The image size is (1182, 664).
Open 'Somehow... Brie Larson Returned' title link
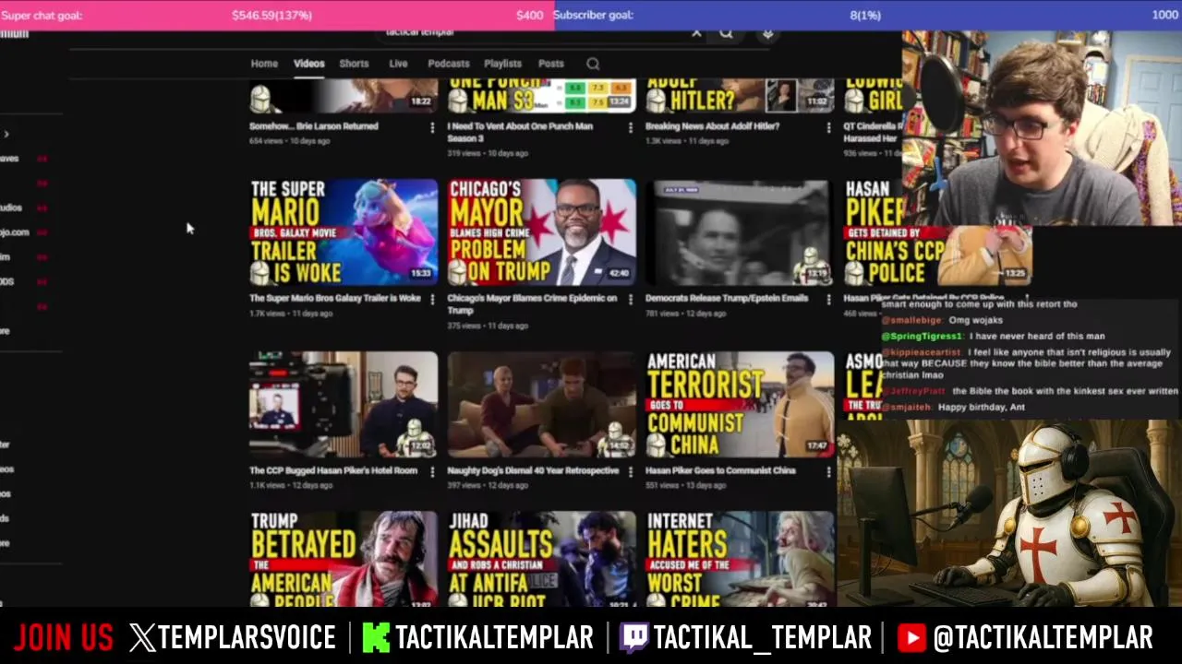[314, 126]
